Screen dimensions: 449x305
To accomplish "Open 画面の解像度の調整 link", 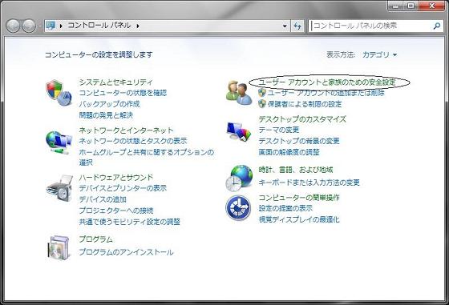I will (x=289, y=152).
